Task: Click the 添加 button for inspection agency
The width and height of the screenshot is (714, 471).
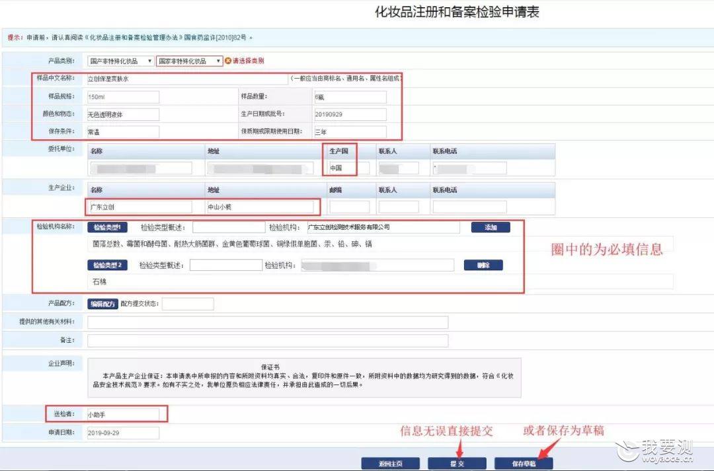Action: pyautogui.click(x=491, y=227)
